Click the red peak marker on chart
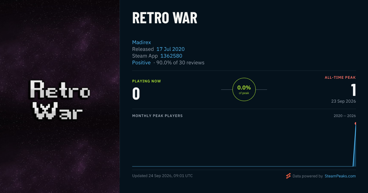368x193 pixels. point(356,123)
